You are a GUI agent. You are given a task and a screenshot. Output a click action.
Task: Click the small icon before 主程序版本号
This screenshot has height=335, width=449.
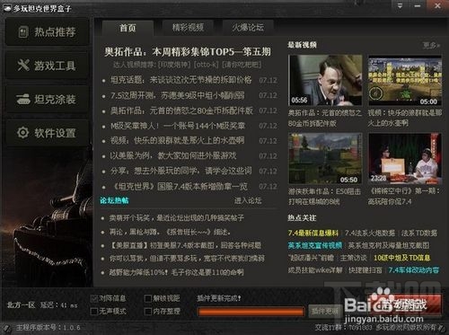coord(7,329)
